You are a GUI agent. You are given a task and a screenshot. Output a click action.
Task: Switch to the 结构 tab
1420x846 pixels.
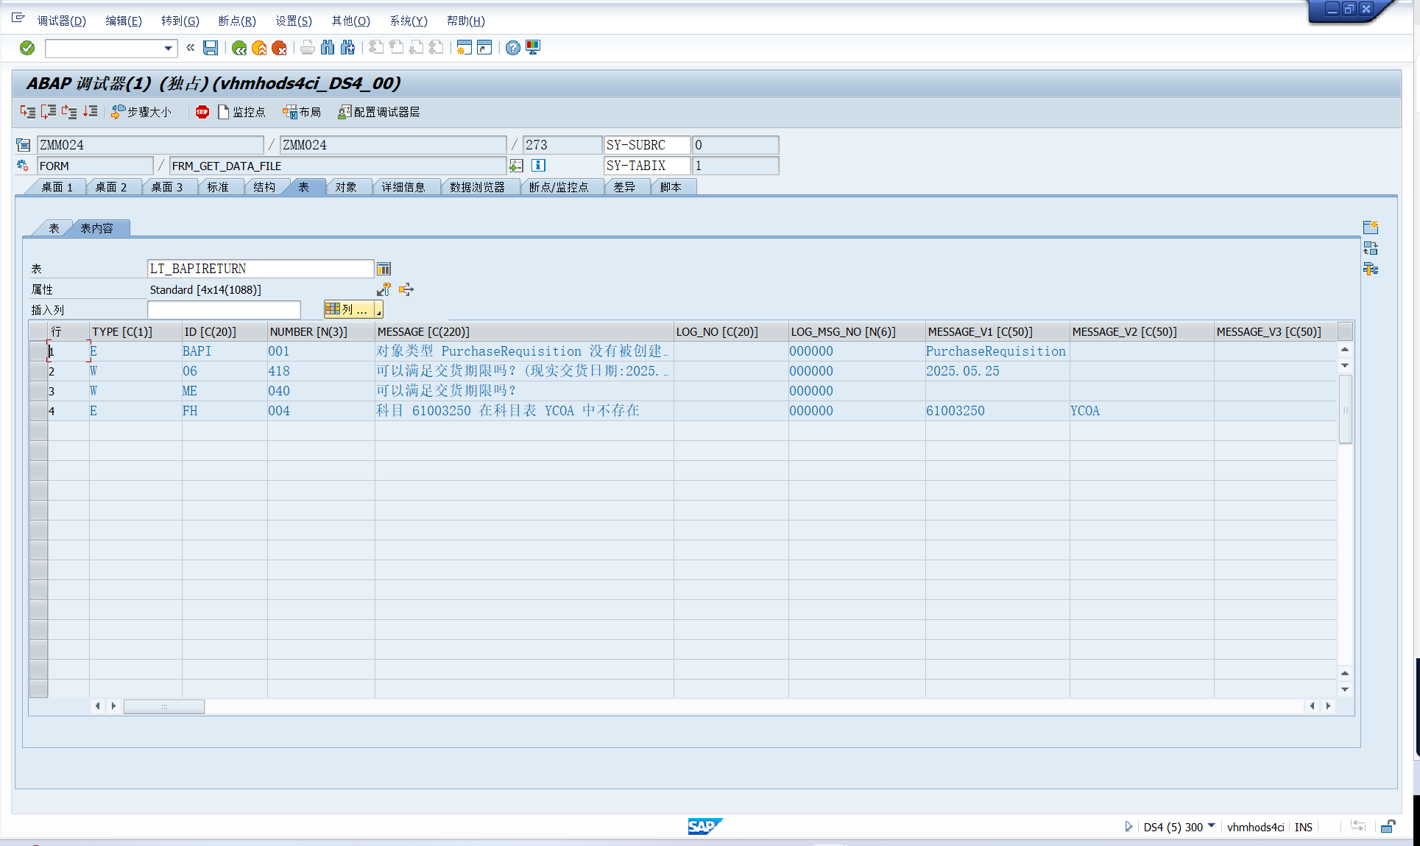click(x=264, y=187)
